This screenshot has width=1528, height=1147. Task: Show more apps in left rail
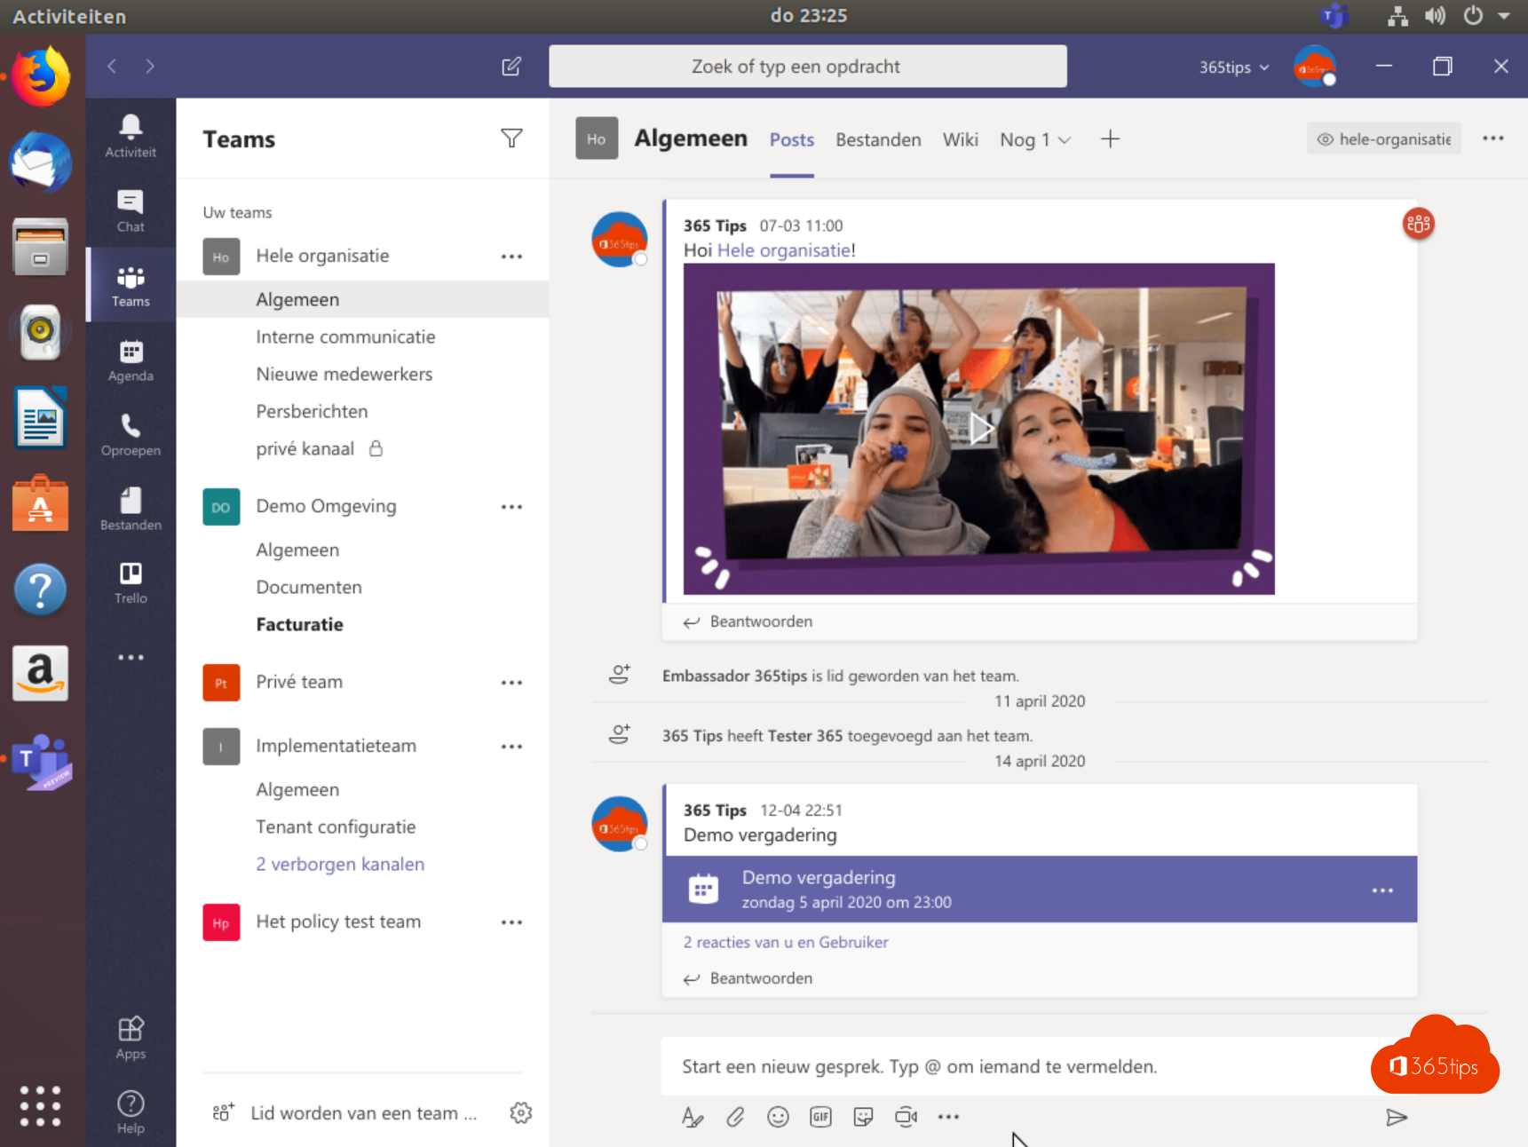pyautogui.click(x=131, y=657)
